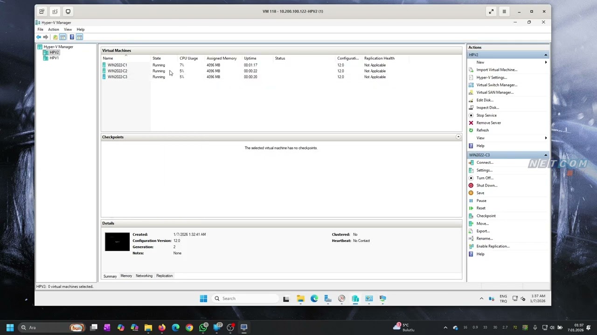The width and height of the screenshot is (597, 335).
Task: Click inner VM Windows Start button
Action: (x=203, y=298)
